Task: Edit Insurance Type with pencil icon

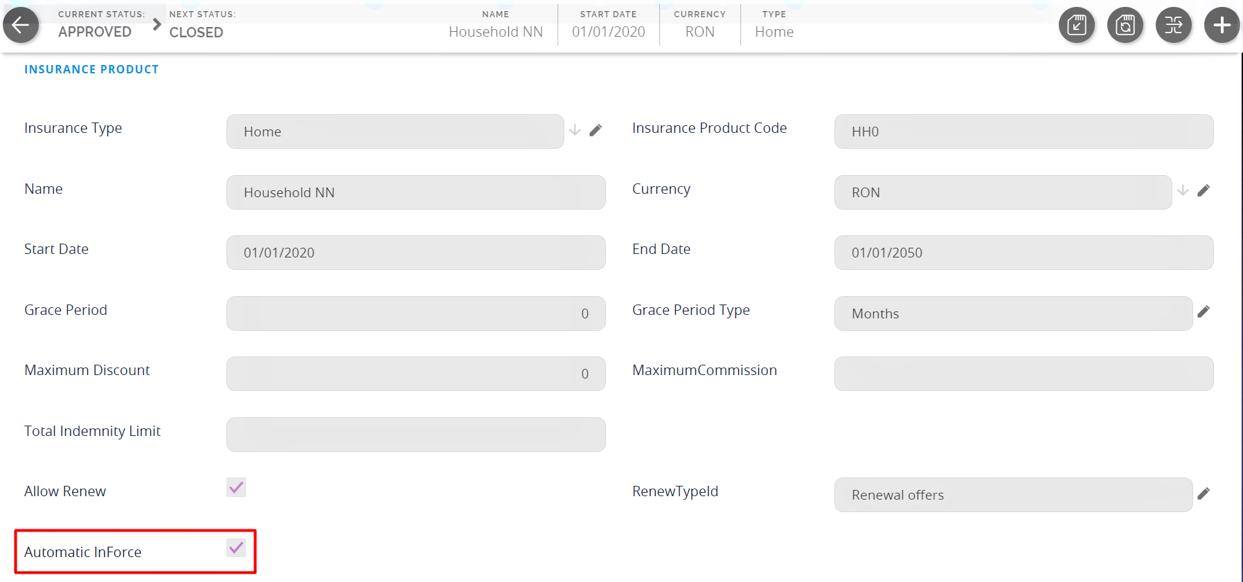Action: point(596,130)
